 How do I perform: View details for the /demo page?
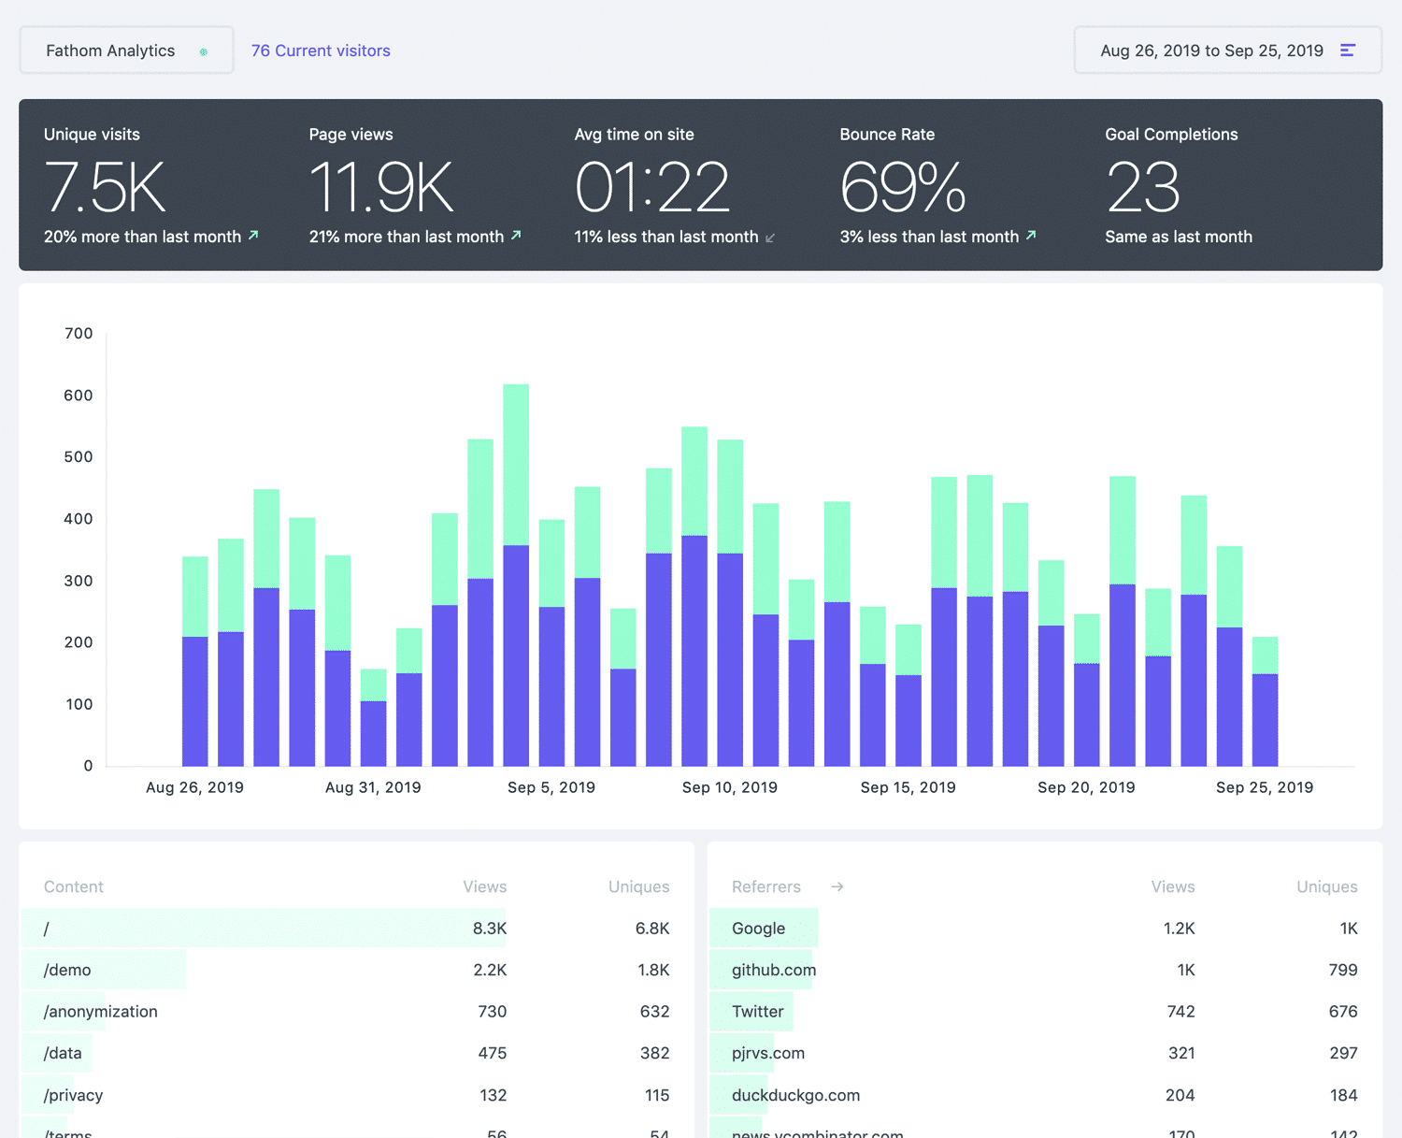(x=66, y=970)
